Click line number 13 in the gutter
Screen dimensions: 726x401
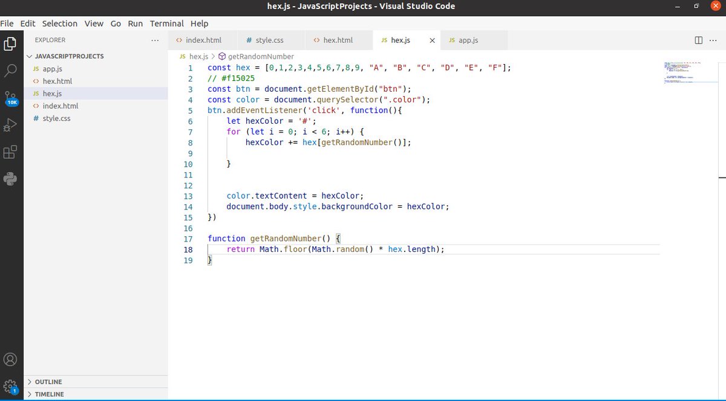click(188, 196)
